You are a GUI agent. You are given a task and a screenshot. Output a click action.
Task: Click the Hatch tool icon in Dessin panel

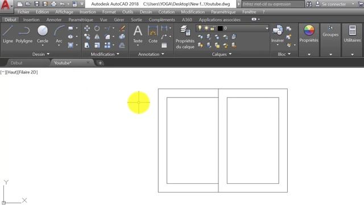point(71,45)
